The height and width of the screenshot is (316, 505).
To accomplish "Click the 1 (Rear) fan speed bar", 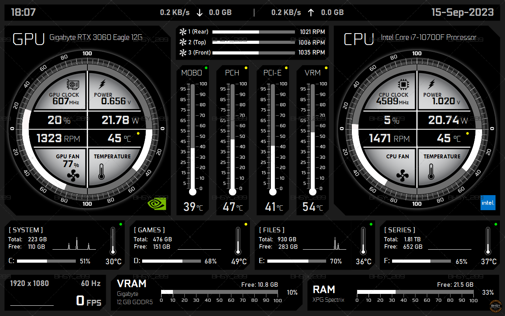I will pos(253,32).
